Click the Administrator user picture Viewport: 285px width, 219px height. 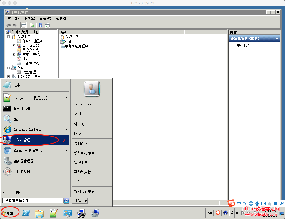[x=92, y=89]
